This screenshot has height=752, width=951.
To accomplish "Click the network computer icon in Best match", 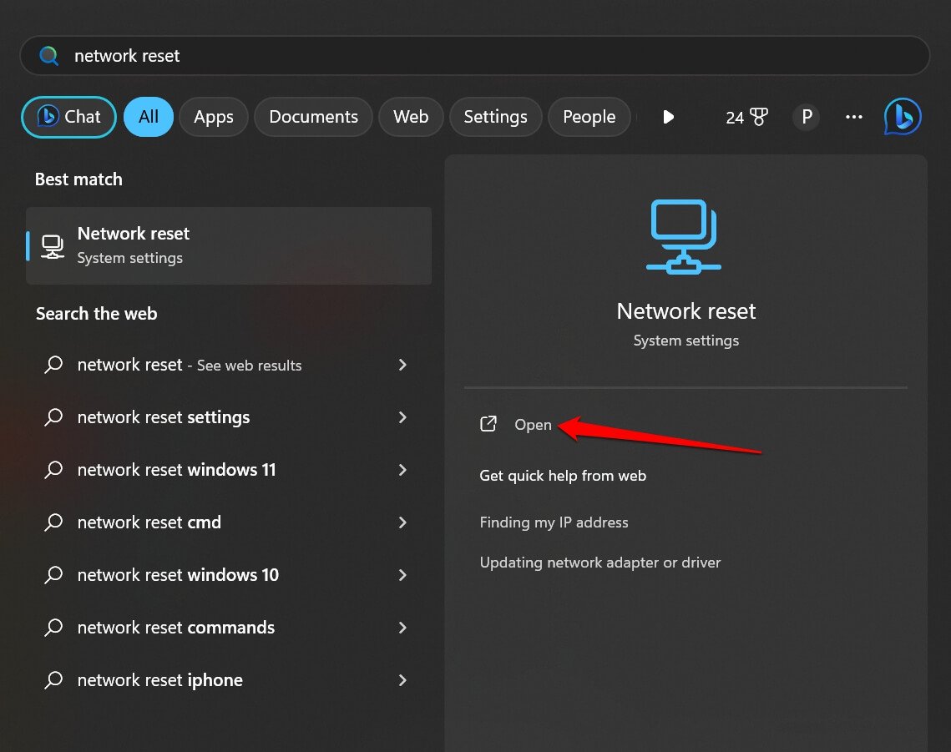I will [x=53, y=246].
